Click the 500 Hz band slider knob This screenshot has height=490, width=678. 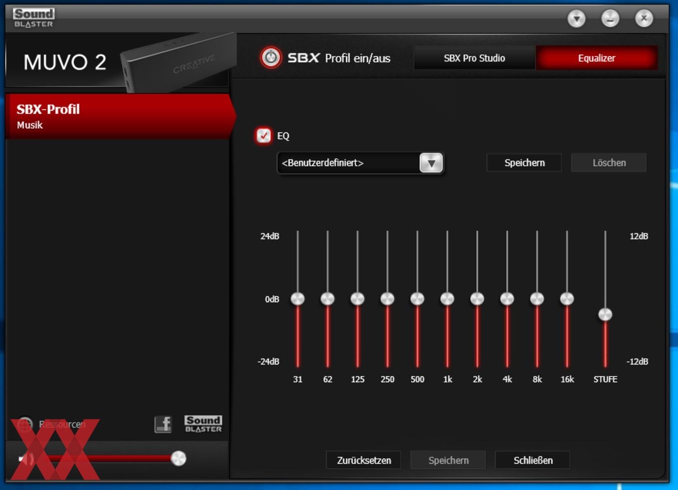click(x=417, y=298)
